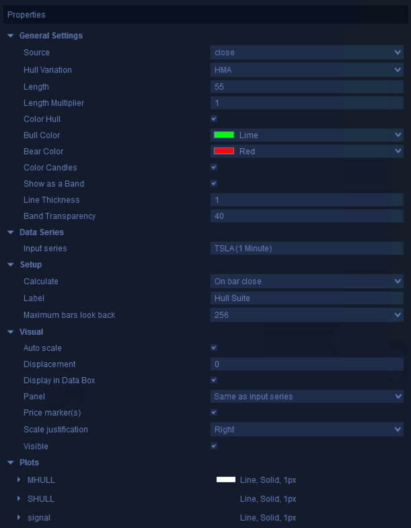
Task: Uncheck the Color Candles option
Action: (214, 168)
